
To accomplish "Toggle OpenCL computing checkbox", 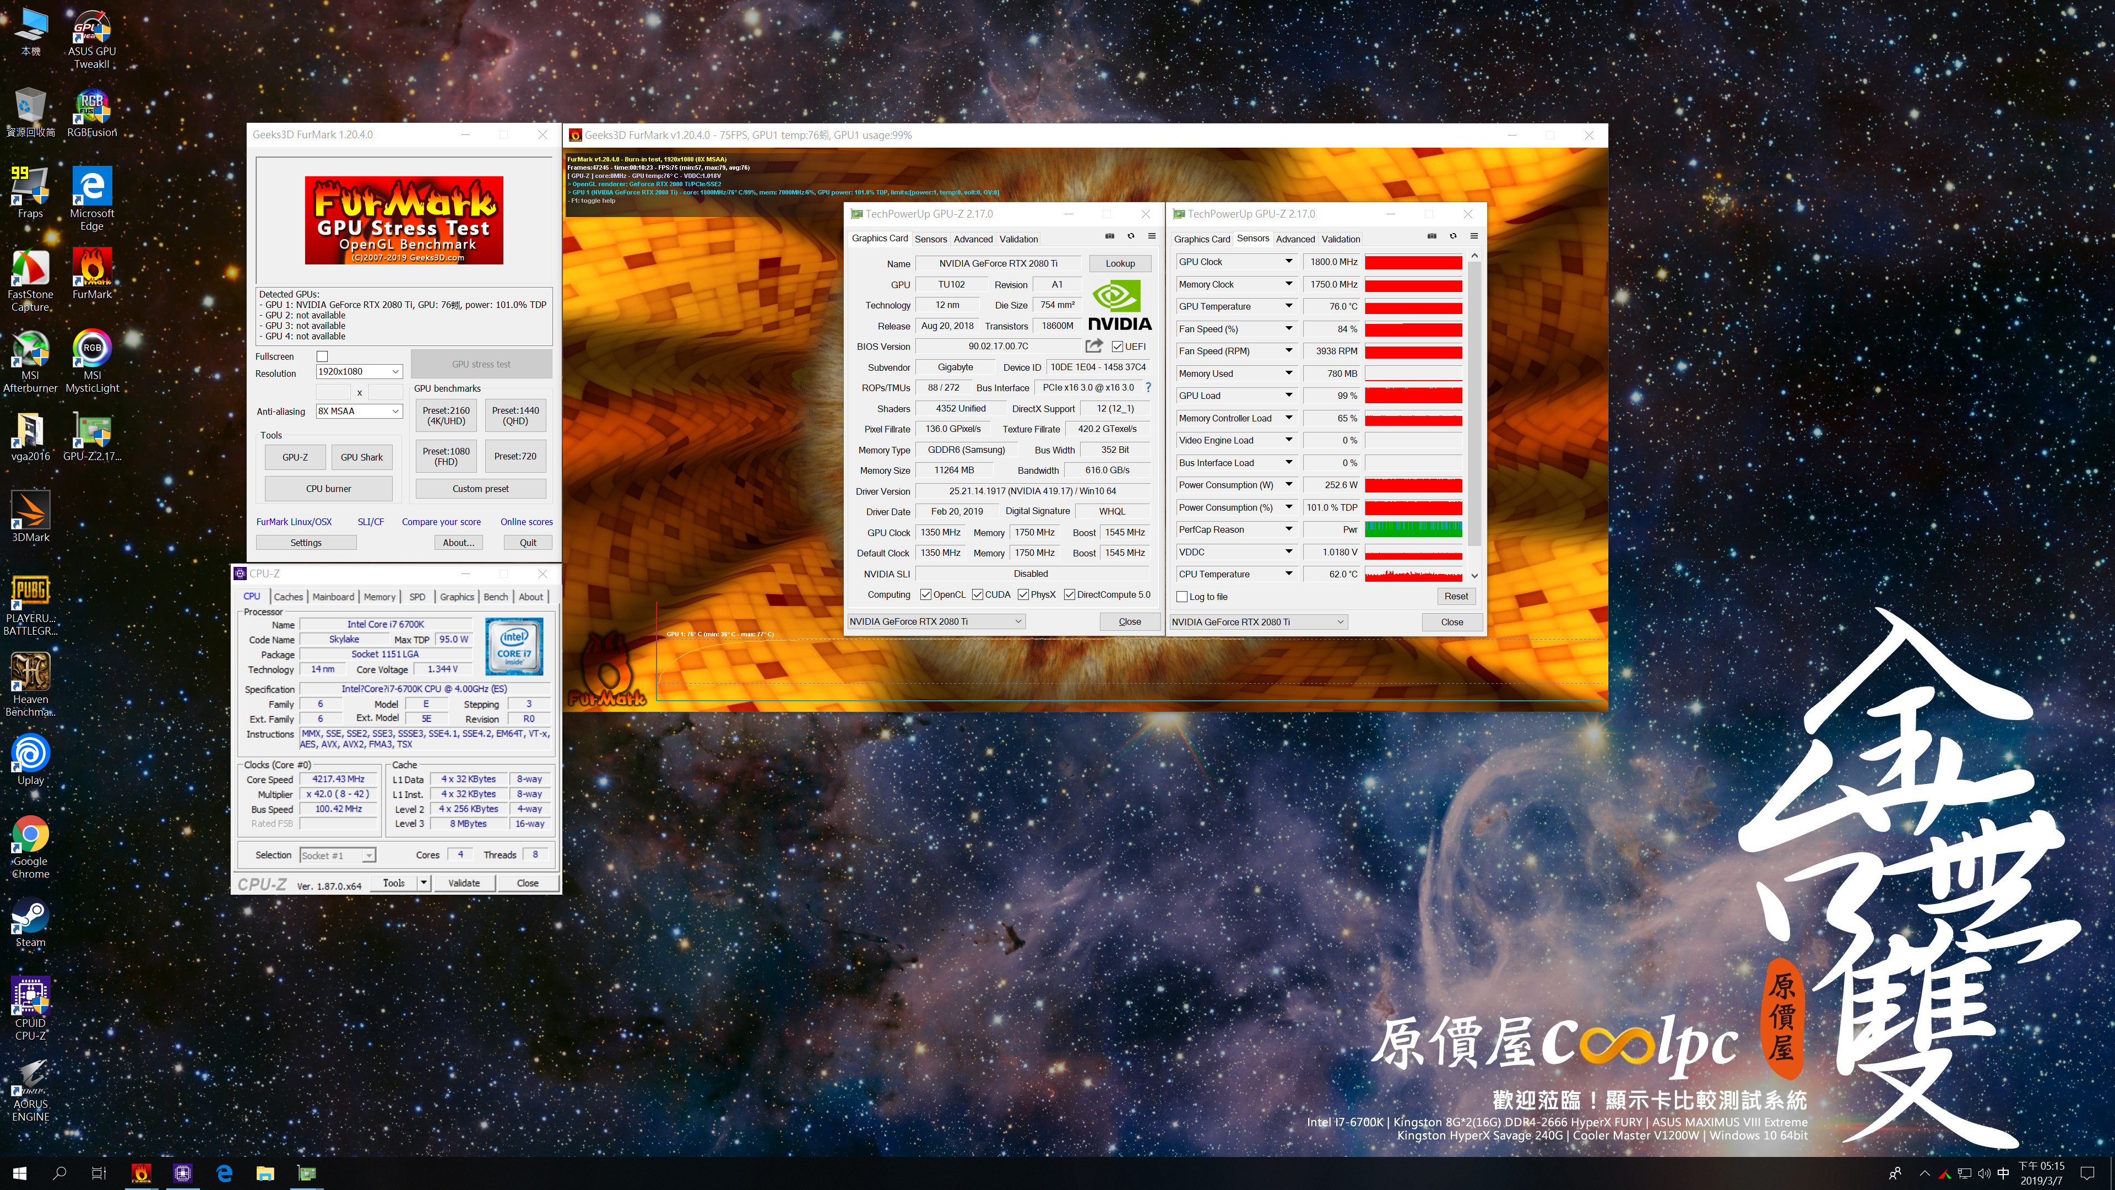I will click(925, 594).
